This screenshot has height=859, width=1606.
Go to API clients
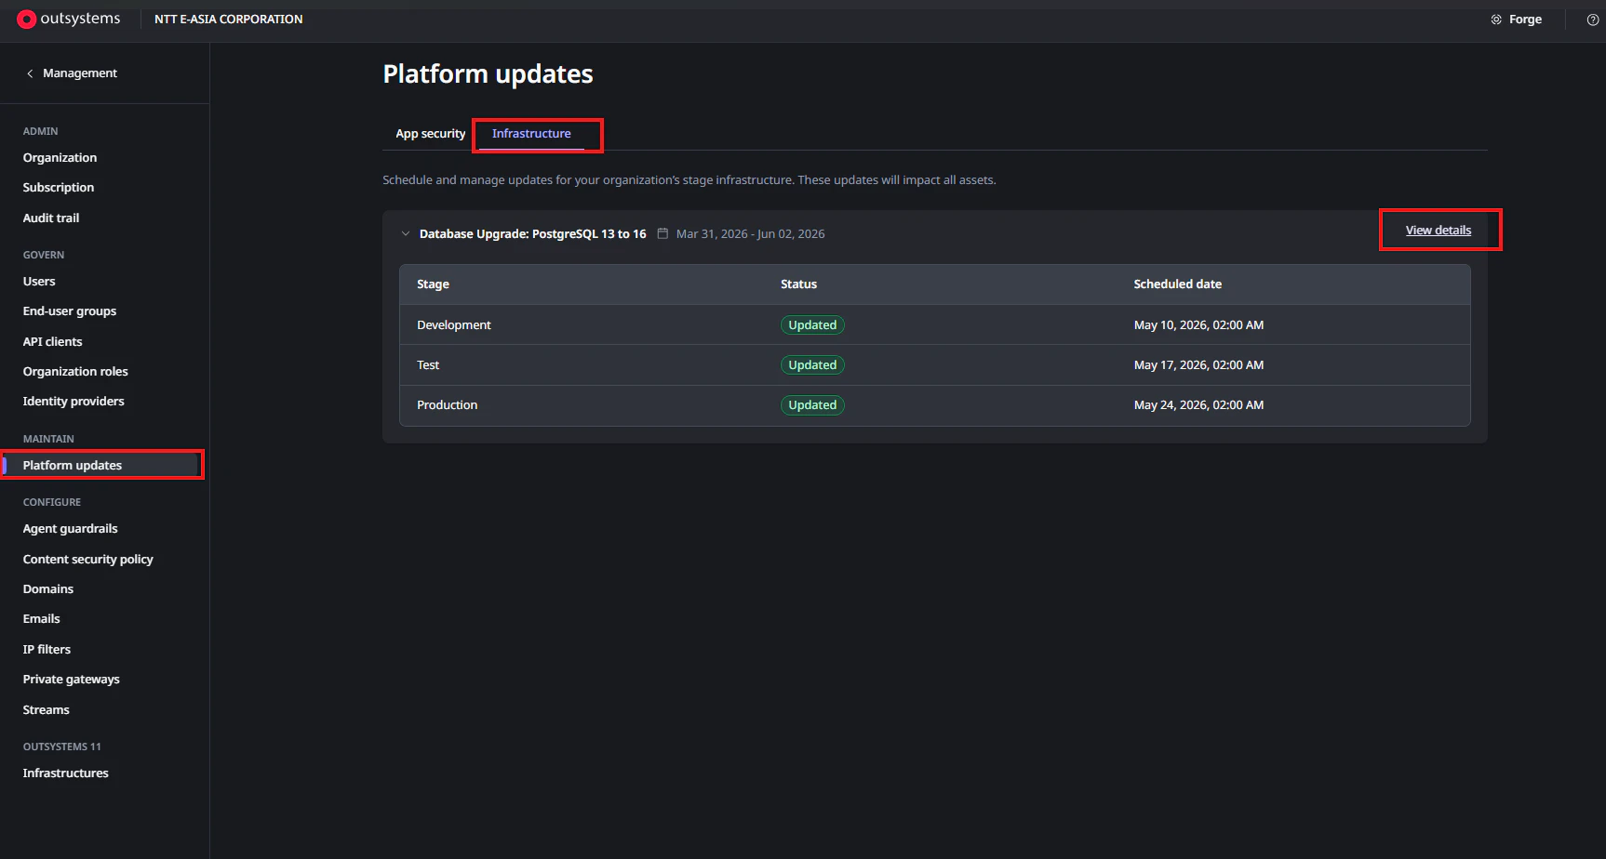tap(53, 342)
